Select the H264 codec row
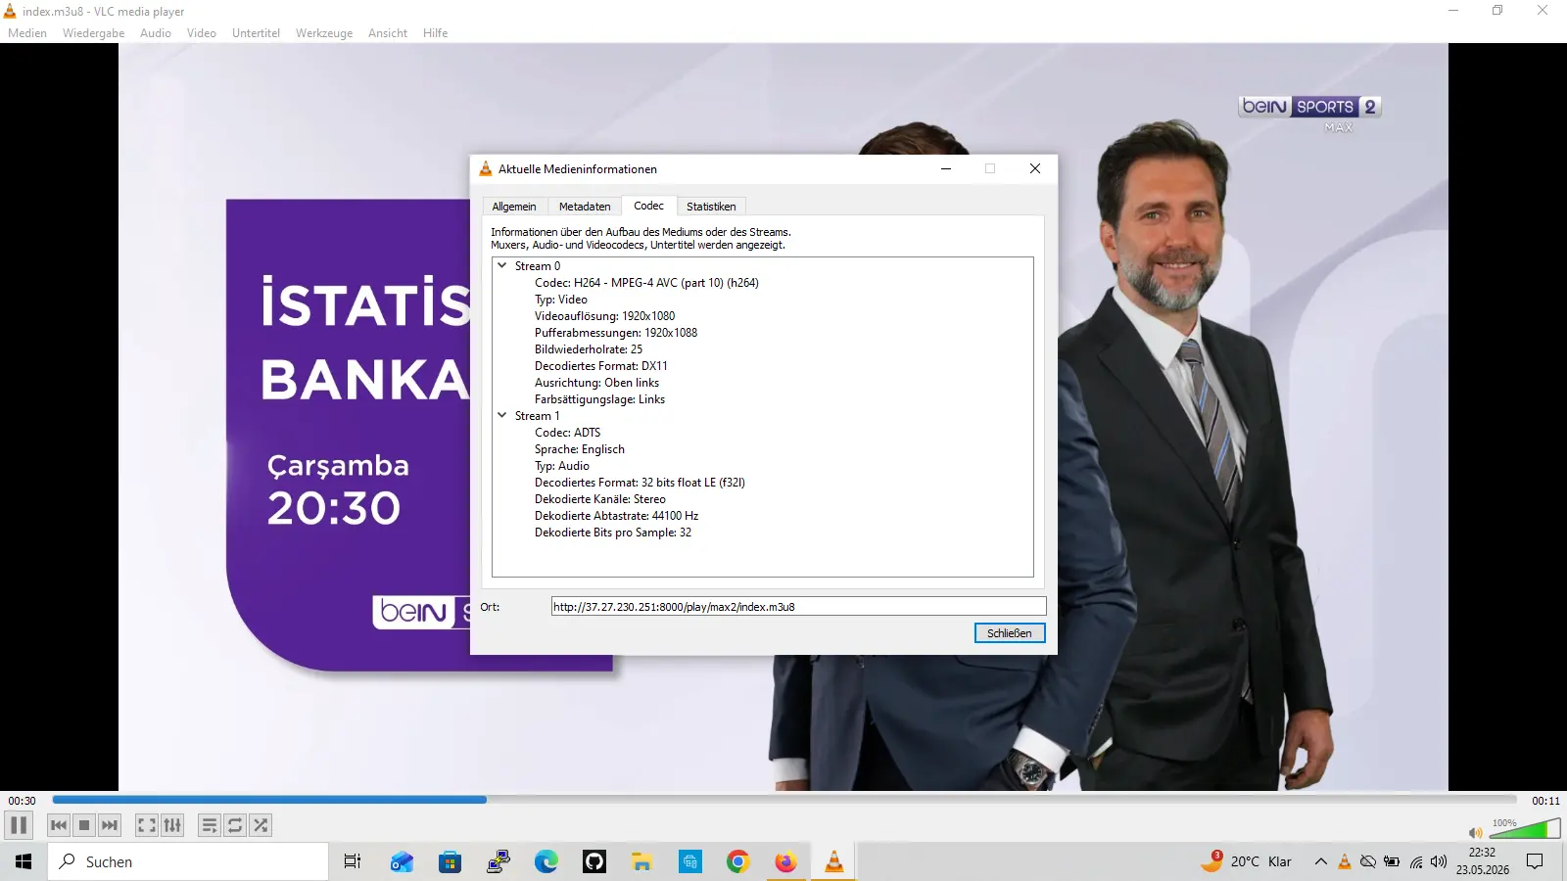Image resolution: width=1567 pixels, height=881 pixels. [646, 283]
